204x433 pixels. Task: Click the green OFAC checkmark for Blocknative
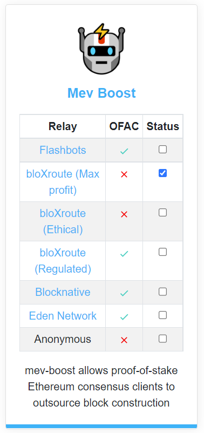124,293
